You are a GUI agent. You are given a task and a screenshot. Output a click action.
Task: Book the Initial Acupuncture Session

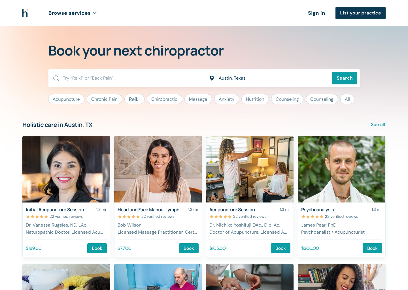(x=97, y=248)
